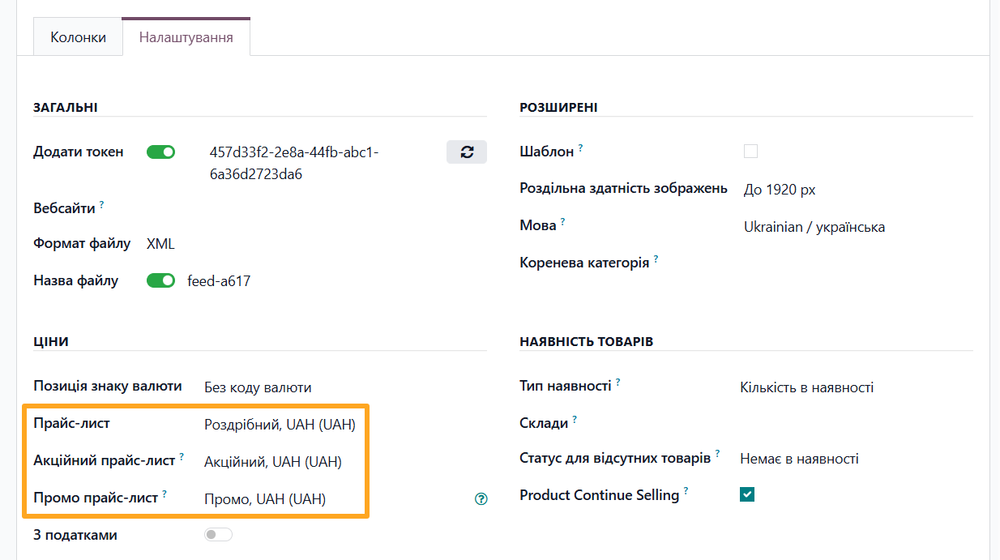This screenshot has height=560, width=1000.
Task: Show help tooltip for Акційний прайс-лист
Action: (x=182, y=456)
